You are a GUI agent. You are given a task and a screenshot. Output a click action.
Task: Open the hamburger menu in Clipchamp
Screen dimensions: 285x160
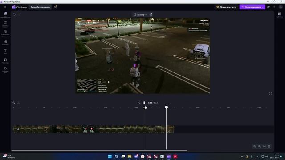5,7
